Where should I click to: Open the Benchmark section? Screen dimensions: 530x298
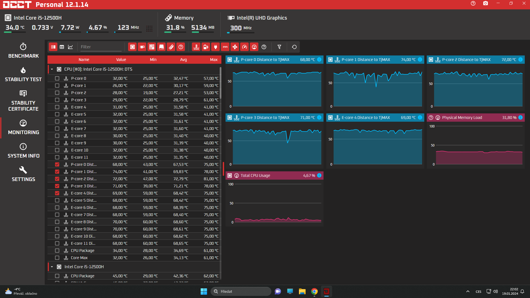point(23,51)
